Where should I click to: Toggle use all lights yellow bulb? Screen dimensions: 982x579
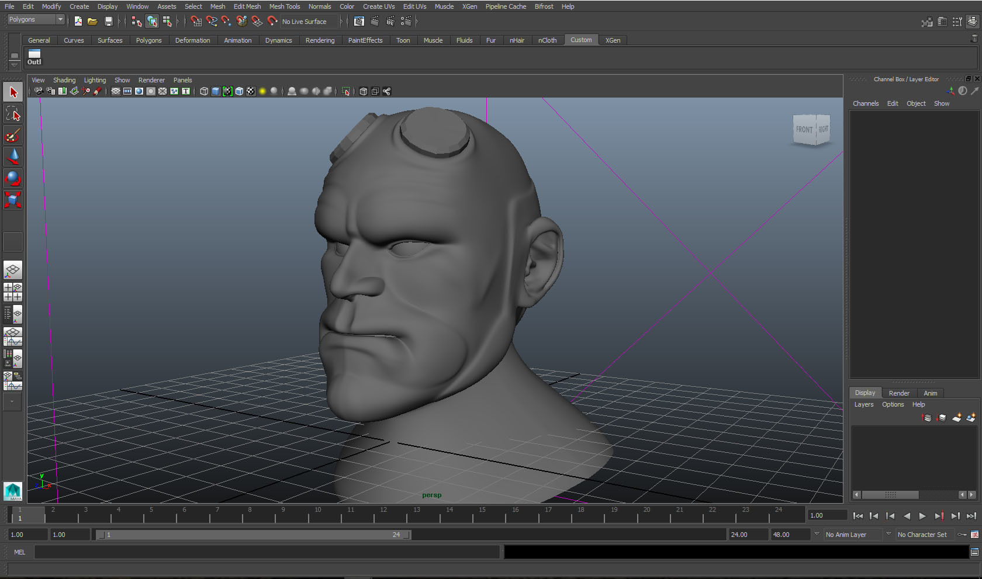[x=262, y=91]
